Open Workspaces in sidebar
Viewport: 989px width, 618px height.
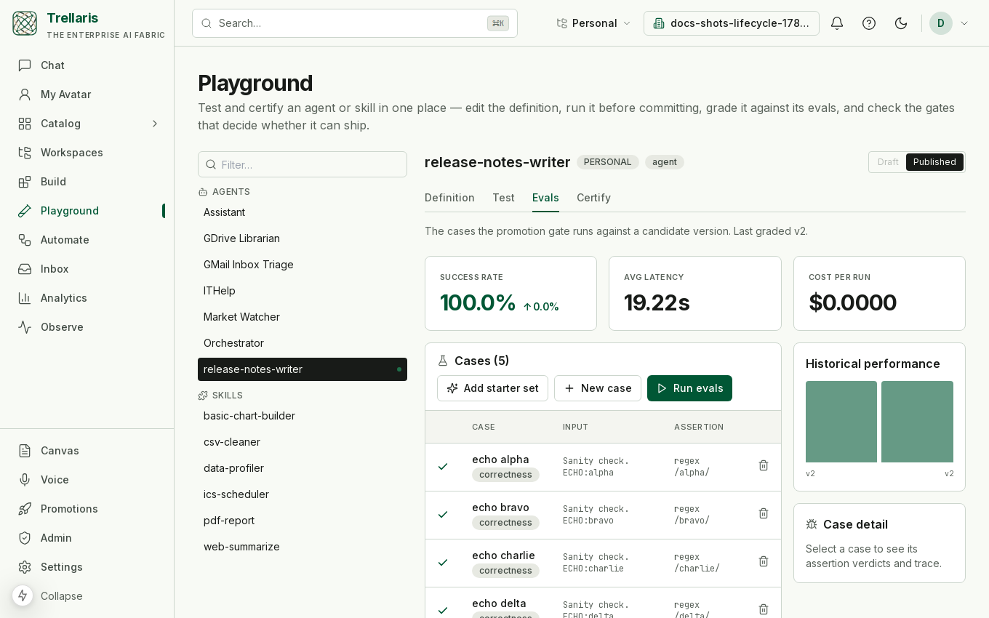tap(87, 153)
